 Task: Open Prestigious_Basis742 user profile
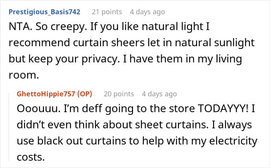pyautogui.click(x=44, y=12)
